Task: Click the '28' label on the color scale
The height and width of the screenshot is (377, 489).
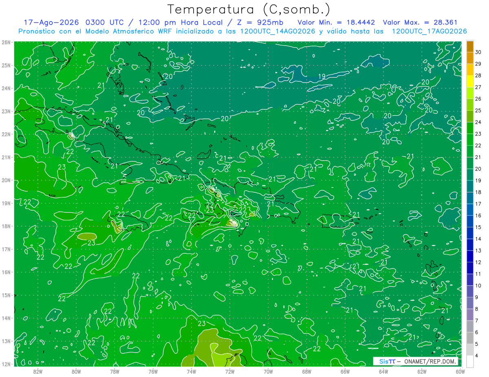Action: [x=478, y=75]
